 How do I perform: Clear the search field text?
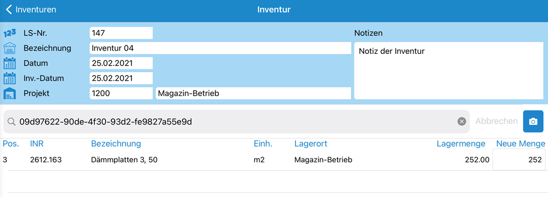(x=462, y=121)
